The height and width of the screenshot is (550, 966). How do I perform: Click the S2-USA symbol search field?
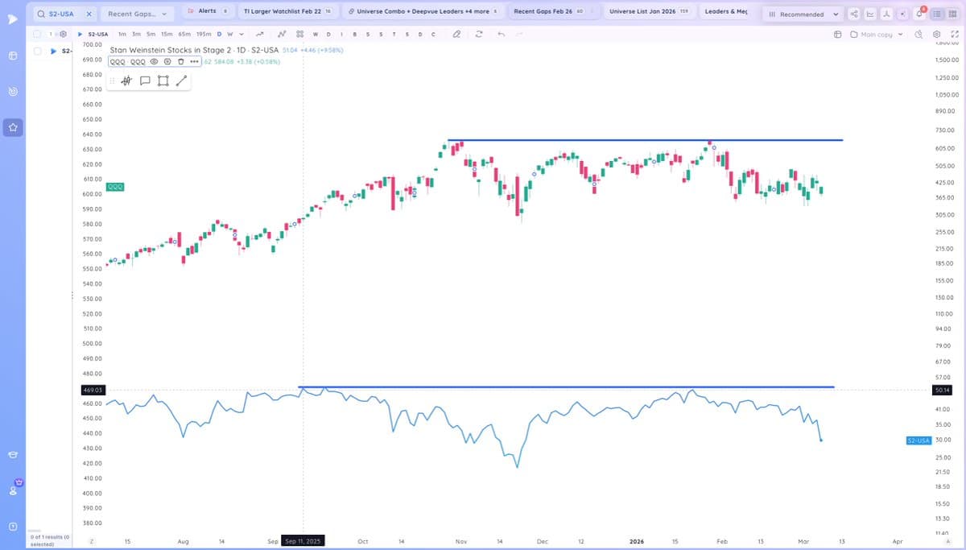tap(60, 13)
